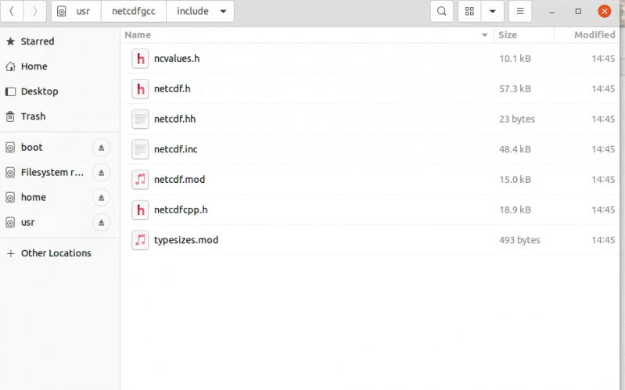
Task: Sort files by Size column
Action: [508, 35]
